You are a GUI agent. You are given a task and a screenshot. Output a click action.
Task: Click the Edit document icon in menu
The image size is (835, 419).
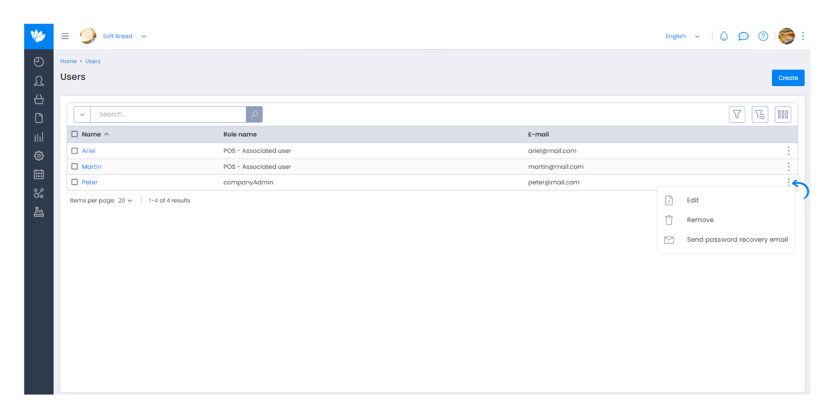tap(669, 200)
